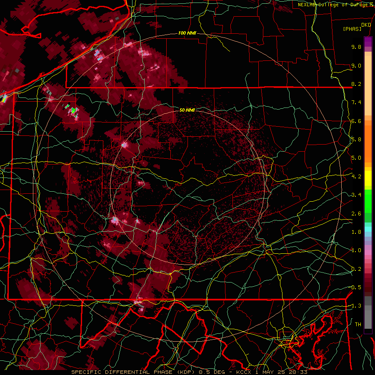
Task: Select the 3.4 value on the scale
Action: tap(356, 195)
